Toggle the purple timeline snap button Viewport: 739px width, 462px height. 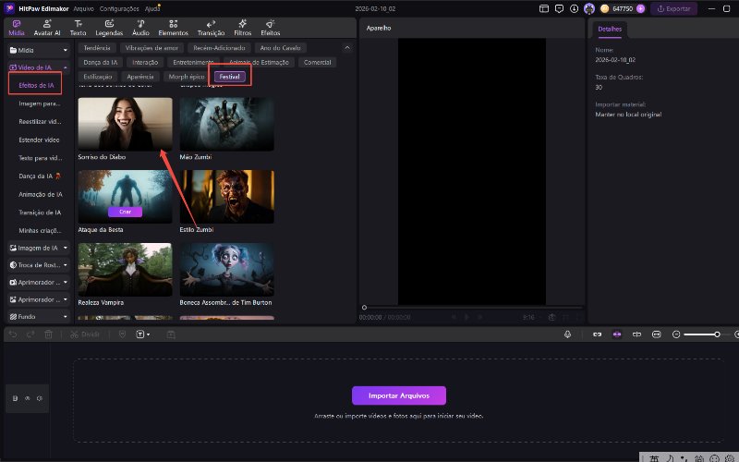(616, 334)
